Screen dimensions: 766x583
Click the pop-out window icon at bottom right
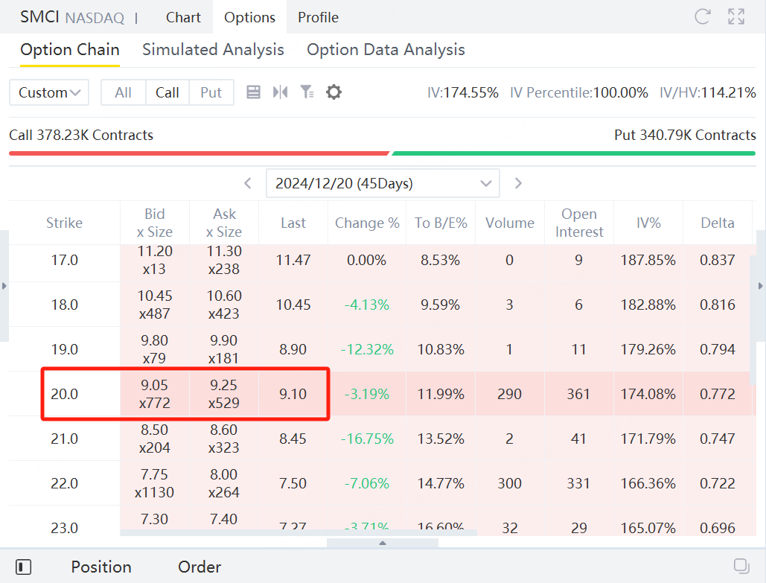pos(741,564)
